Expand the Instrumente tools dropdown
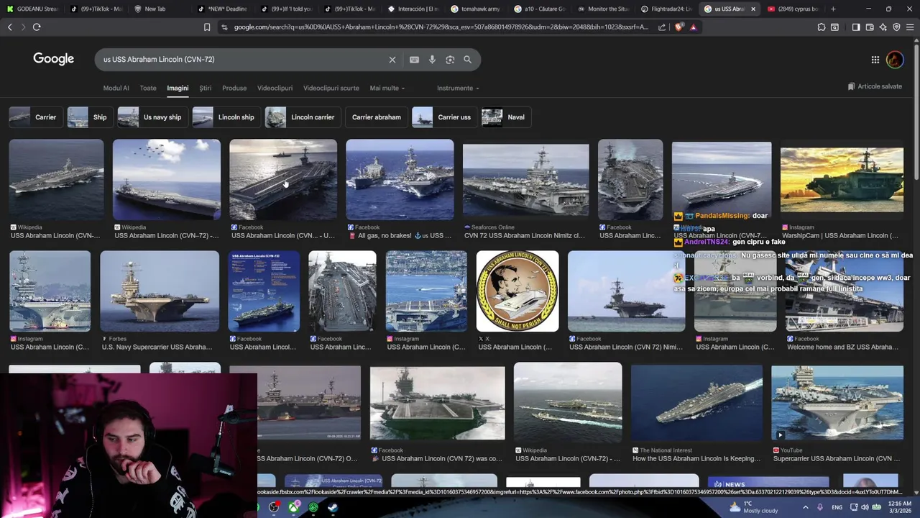Image resolution: width=920 pixels, height=518 pixels. point(458,88)
